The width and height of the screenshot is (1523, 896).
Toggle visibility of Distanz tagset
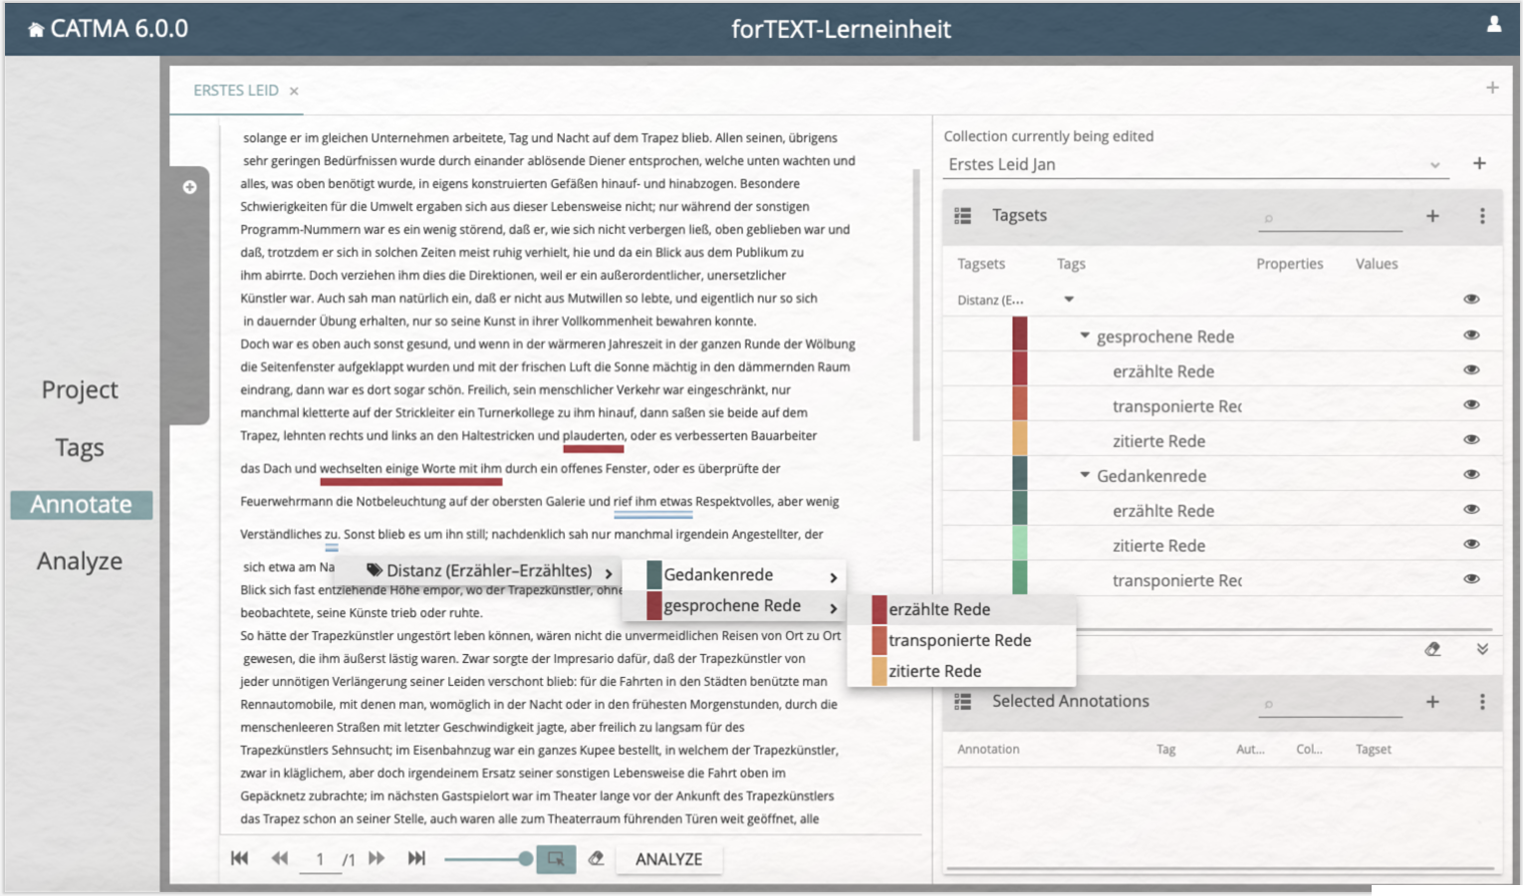point(1471,299)
